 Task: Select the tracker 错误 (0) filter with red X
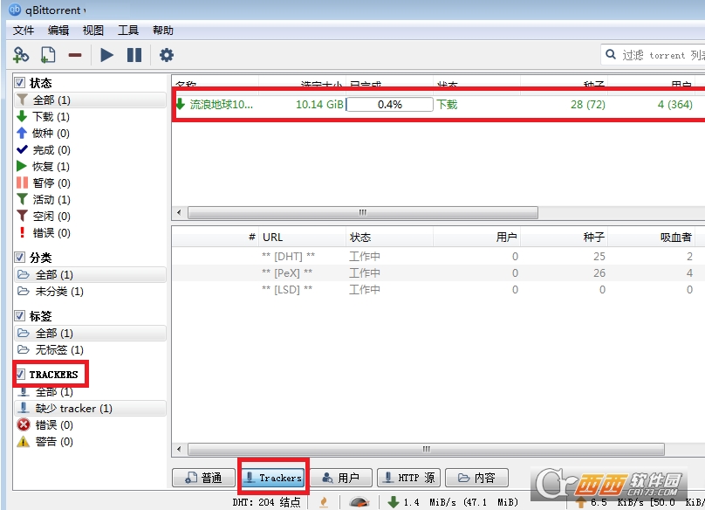[x=91, y=425]
